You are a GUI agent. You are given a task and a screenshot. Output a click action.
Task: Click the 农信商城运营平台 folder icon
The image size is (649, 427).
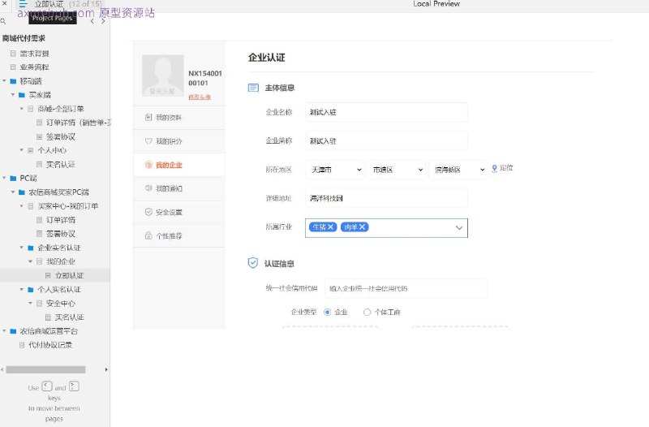coord(13,331)
